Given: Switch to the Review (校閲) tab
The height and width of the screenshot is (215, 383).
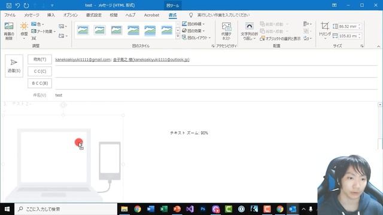Looking at the screenshot, I should tap(114, 15).
